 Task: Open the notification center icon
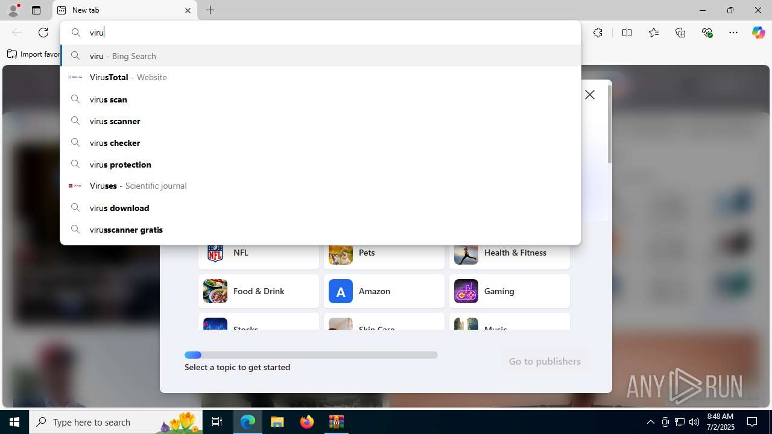(752, 422)
